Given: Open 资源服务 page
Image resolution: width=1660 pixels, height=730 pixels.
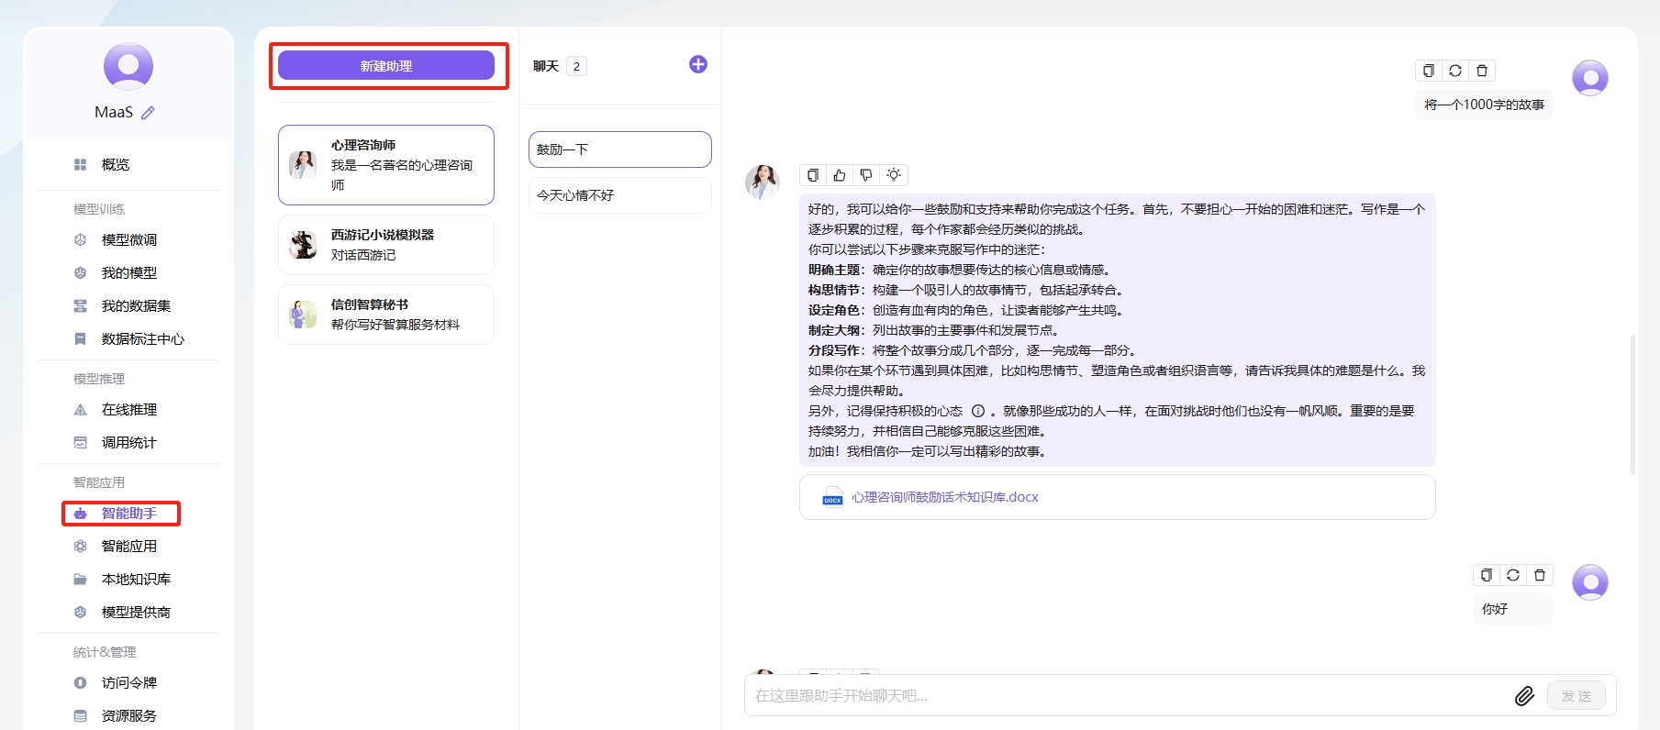Looking at the screenshot, I should point(128,715).
